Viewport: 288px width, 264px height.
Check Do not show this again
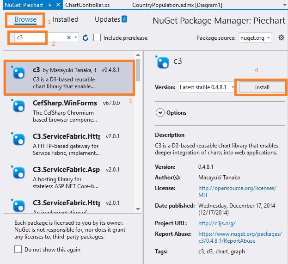(x=18, y=249)
